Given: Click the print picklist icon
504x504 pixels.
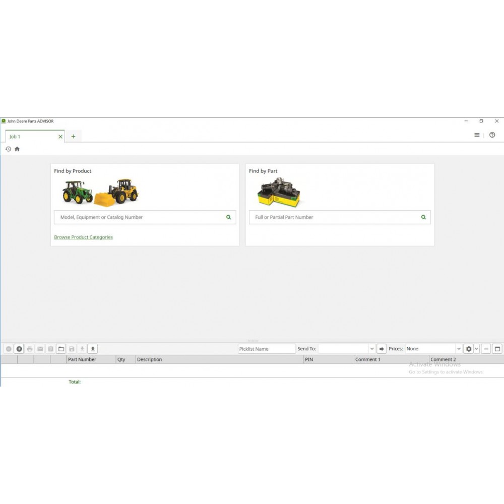Looking at the screenshot, I should coord(30,349).
